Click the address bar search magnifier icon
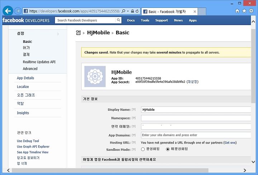The width and height of the screenshot is (258, 175). click(x=123, y=11)
